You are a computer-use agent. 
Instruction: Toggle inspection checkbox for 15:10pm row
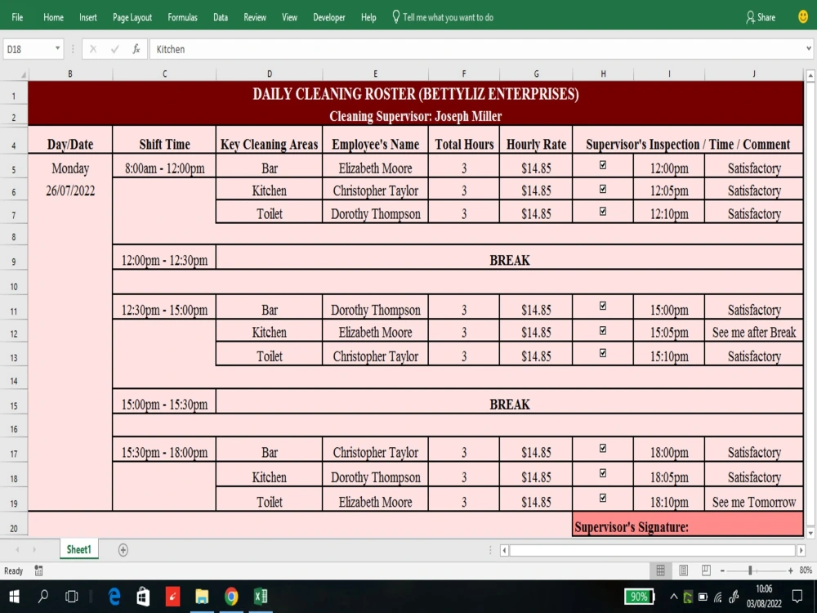tap(603, 353)
